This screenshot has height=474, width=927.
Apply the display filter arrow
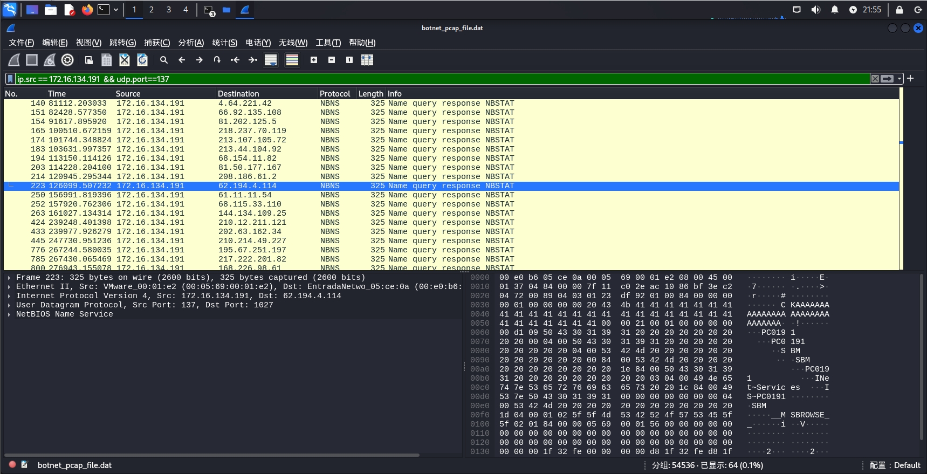click(887, 79)
